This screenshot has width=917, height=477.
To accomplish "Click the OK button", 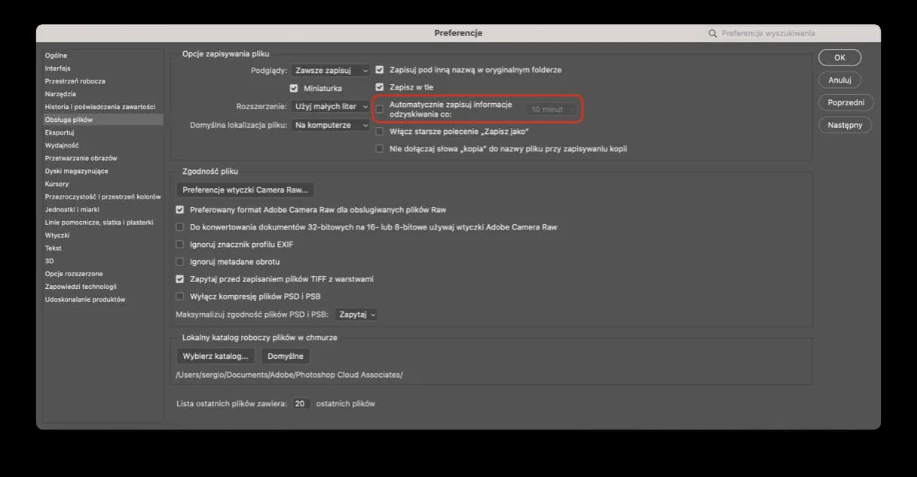I will 839,58.
